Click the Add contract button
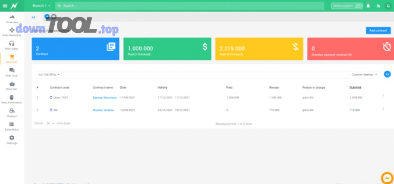Image resolution: width=394 pixels, height=184 pixels. click(x=378, y=31)
